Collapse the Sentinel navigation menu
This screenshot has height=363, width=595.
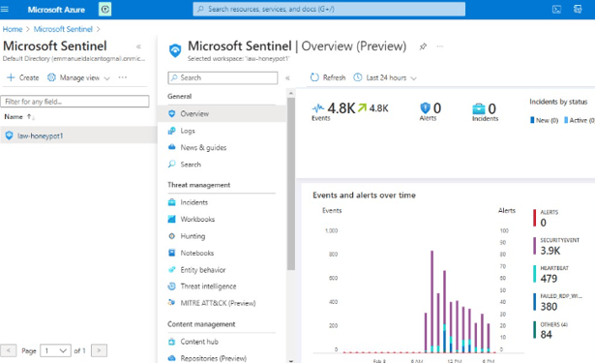tap(287, 77)
